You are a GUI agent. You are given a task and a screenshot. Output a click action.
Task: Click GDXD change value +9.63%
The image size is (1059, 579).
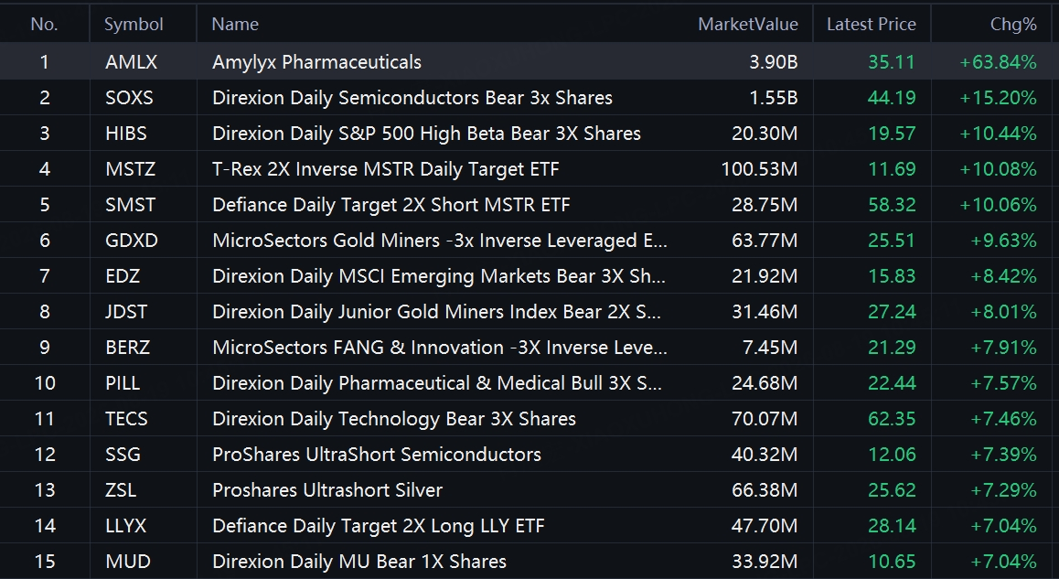coord(1003,241)
